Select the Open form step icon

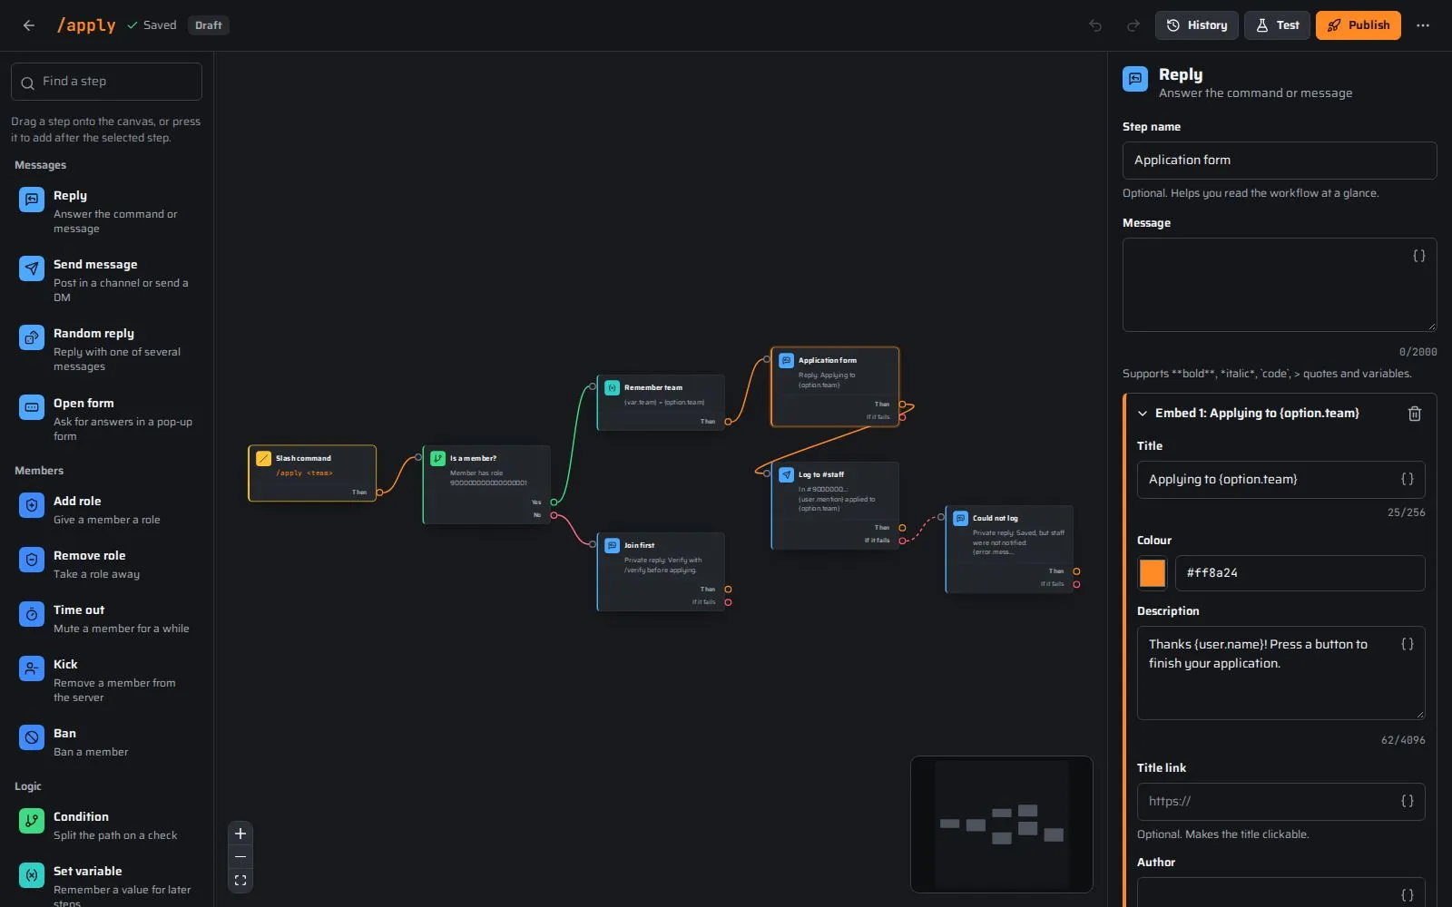(x=32, y=407)
